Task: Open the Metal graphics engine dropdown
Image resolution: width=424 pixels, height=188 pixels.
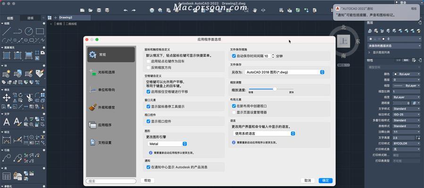Action: click(x=167, y=144)
